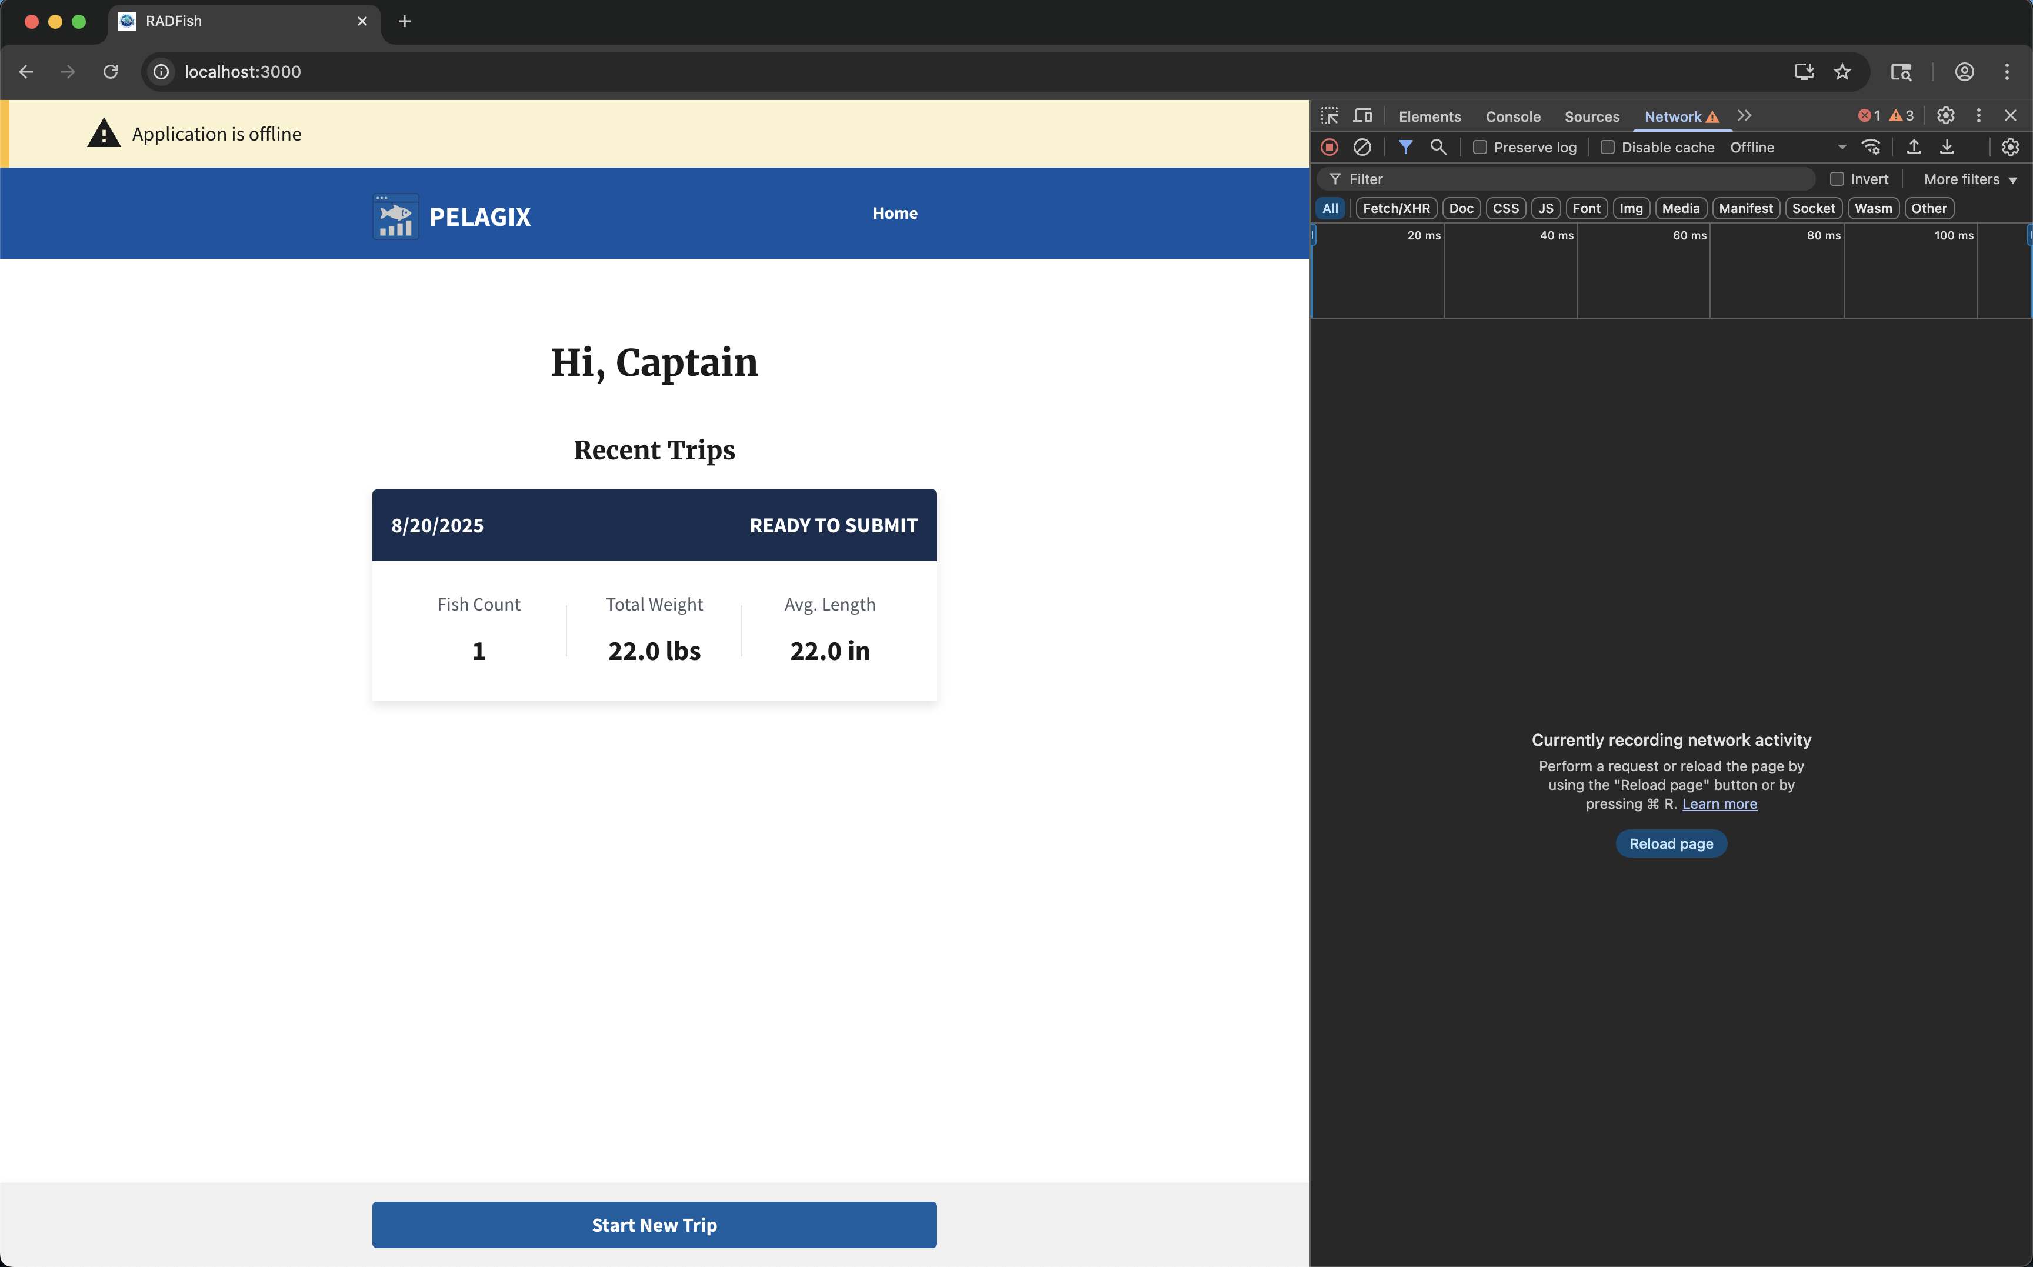Toggle the network filter funnel icon
This screenshot has height=1267, width=2033.
coord(1406,148)
